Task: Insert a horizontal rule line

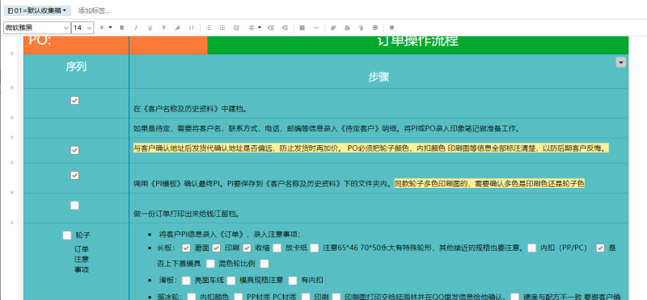Action: [316, 27]
